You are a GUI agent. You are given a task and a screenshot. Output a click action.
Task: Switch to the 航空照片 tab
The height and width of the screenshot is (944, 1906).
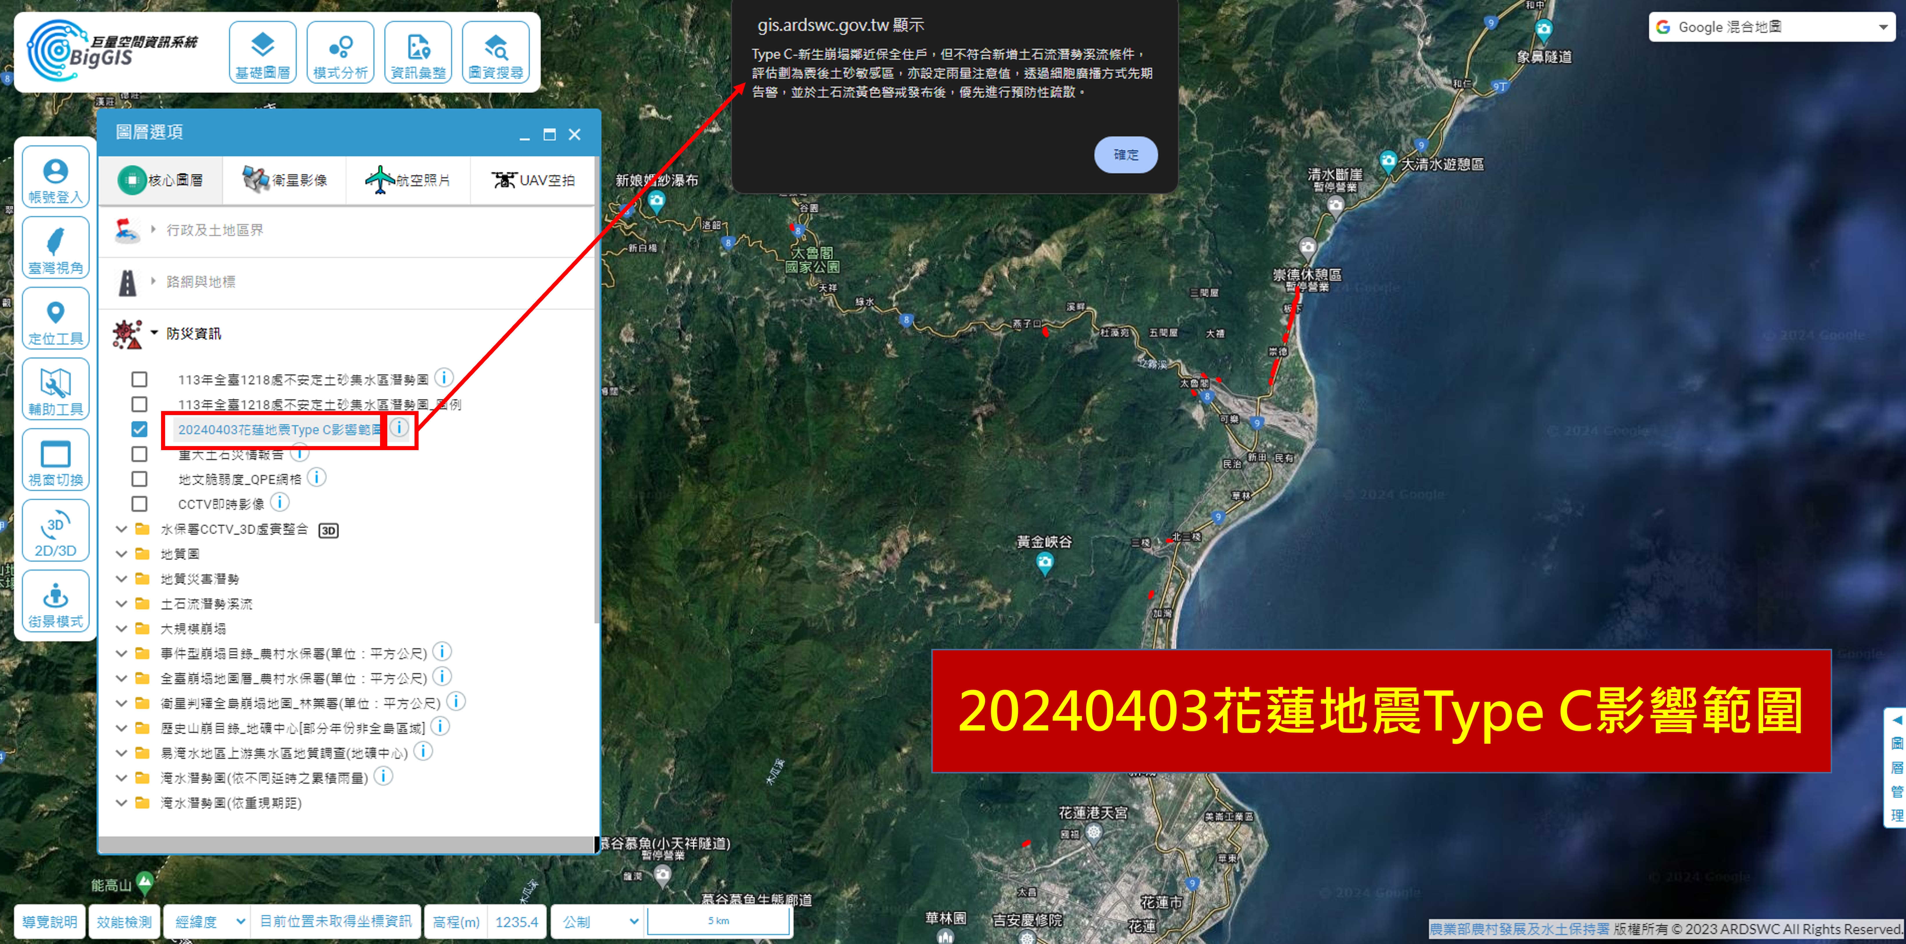point(408,180)
